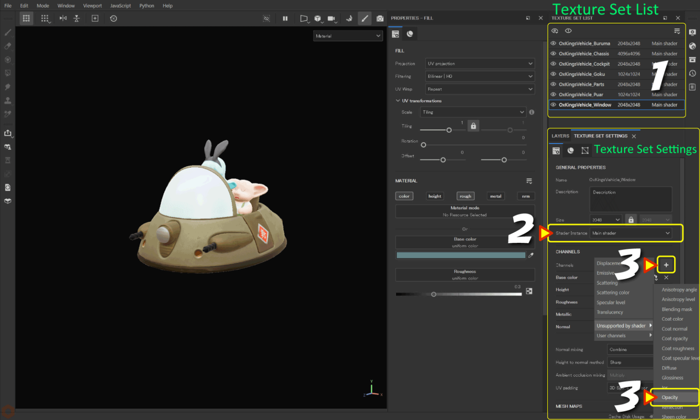Select the Paint brush tool
The height and width of the screenshot is (420, 700).
tap(7, 32)
